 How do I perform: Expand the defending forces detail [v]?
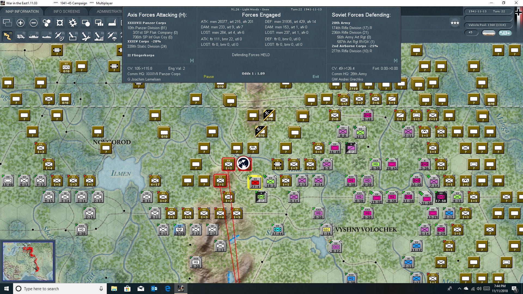click(396, 60)
